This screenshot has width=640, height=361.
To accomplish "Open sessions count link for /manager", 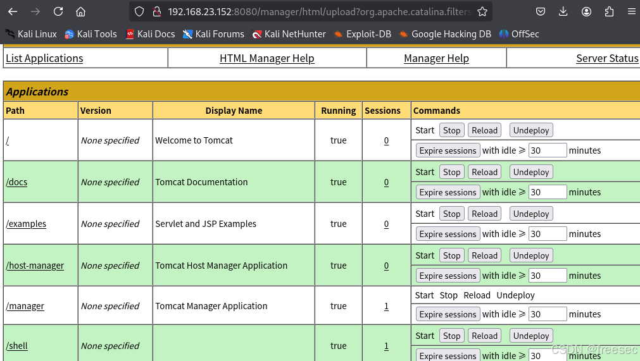I will (x=386, y=306).
